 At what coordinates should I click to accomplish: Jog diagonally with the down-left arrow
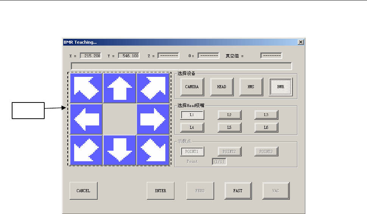[x=86, y=150]
